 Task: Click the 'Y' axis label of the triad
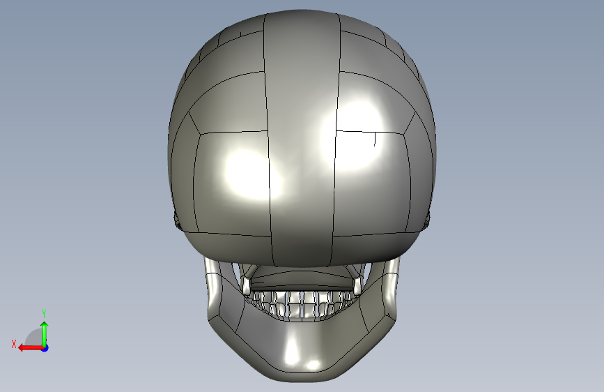coord(44,314)
